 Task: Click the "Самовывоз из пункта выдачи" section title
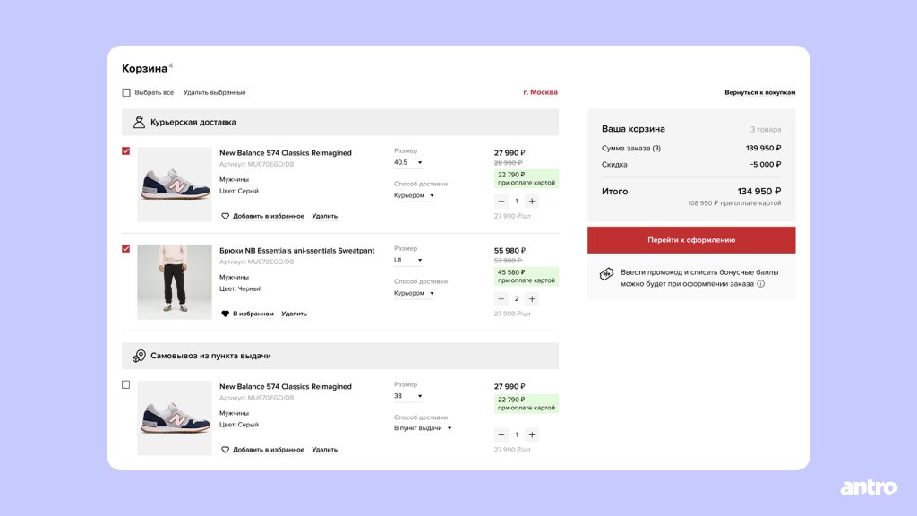(x=210, y=356)
